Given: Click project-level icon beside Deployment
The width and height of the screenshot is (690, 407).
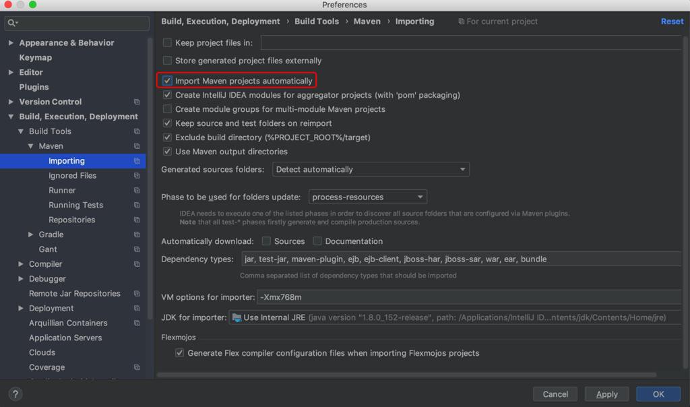Looking at the screenshot, I should click(x=137, y=308).
